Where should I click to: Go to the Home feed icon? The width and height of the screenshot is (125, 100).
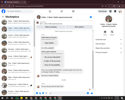(50, 11)
